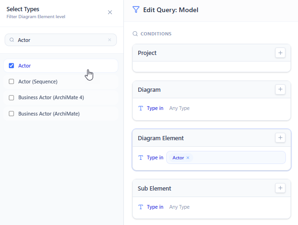Click the 'Edit Query: Model' title
298x225 pixels.
pos(171,10)
